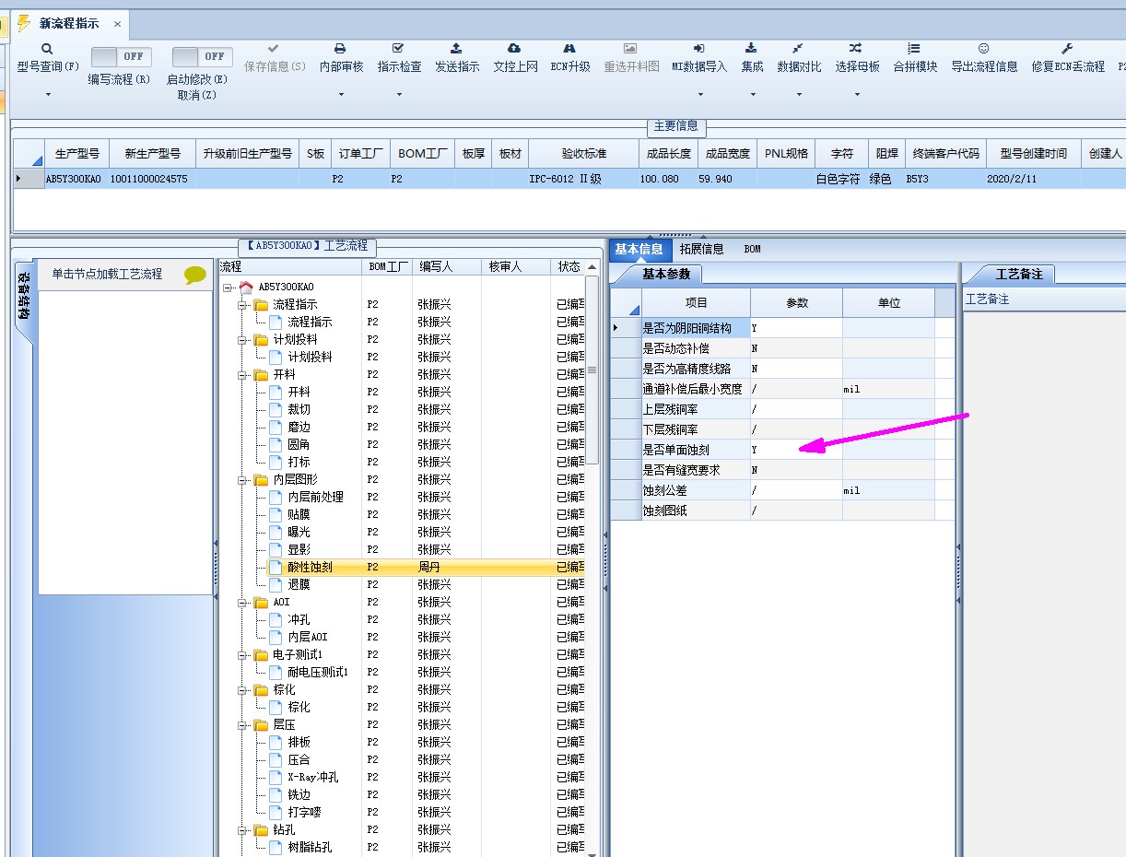Image resolution: width=1126 pixels, height=857 pixels.
Task: Click the folder icon of 层压
Action: pyautogui.click(x=261, y=725)
